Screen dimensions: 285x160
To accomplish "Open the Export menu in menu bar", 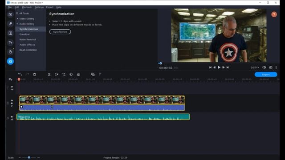I will point(49,7).
